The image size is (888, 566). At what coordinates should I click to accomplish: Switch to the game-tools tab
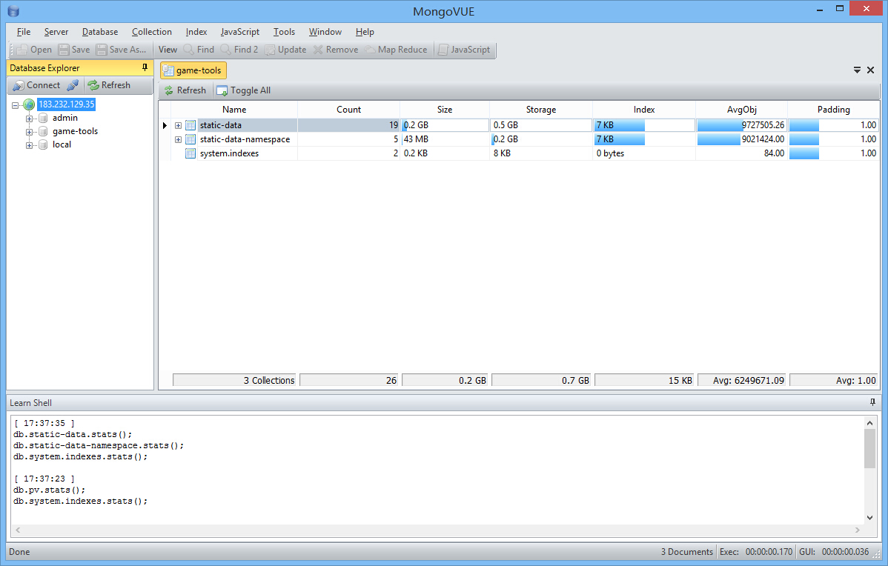point(193,70)
